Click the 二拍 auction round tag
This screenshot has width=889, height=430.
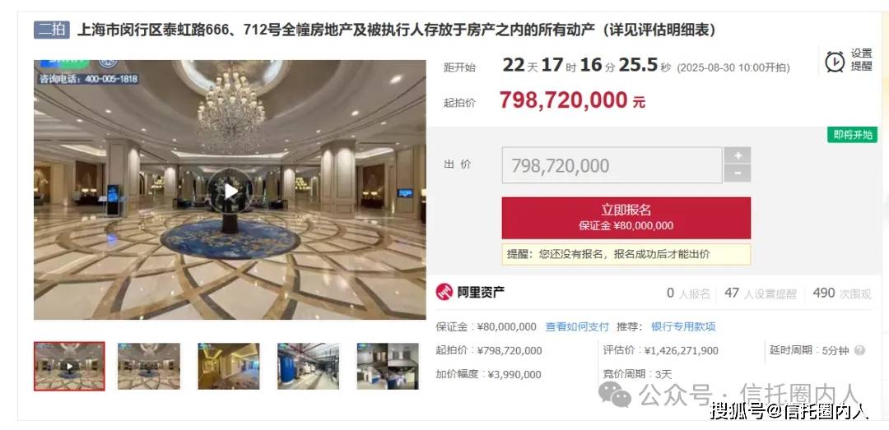(52, 30)
